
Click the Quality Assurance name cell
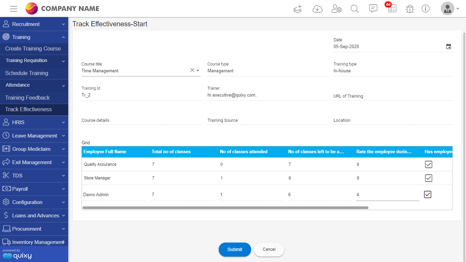(100, 164)
